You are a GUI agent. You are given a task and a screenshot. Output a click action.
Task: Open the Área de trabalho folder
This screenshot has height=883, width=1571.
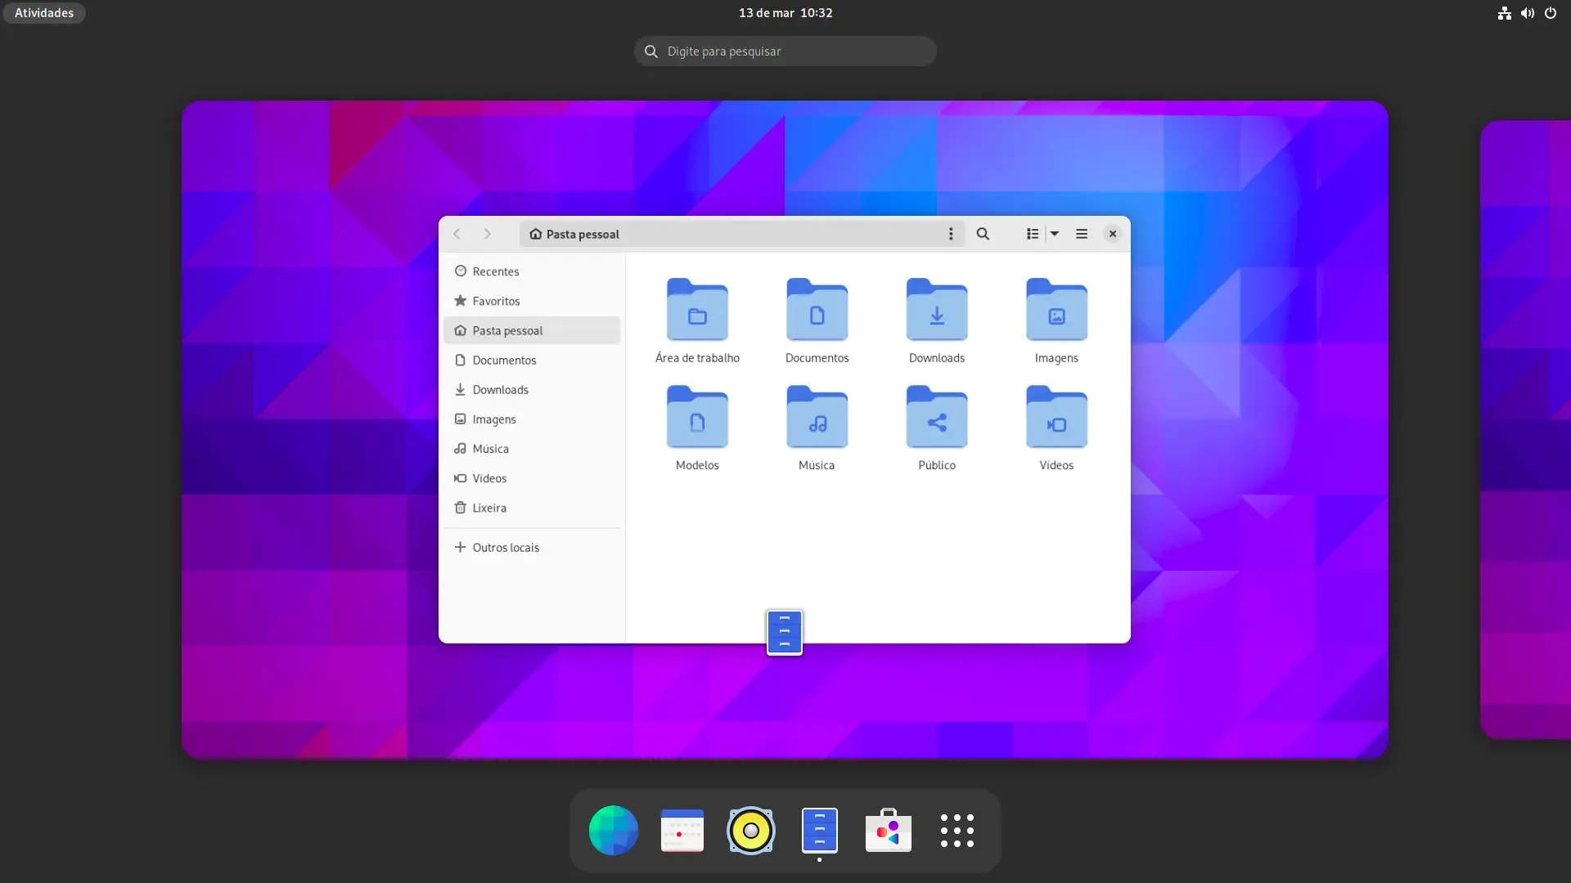(x=697, y=311)
